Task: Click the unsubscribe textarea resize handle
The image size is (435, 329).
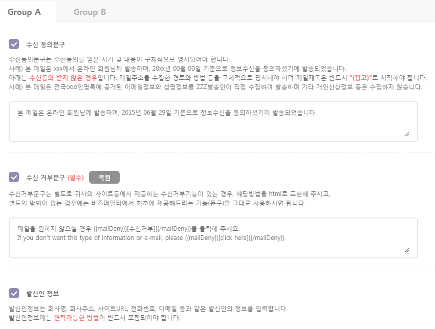Action: [407, 250]
